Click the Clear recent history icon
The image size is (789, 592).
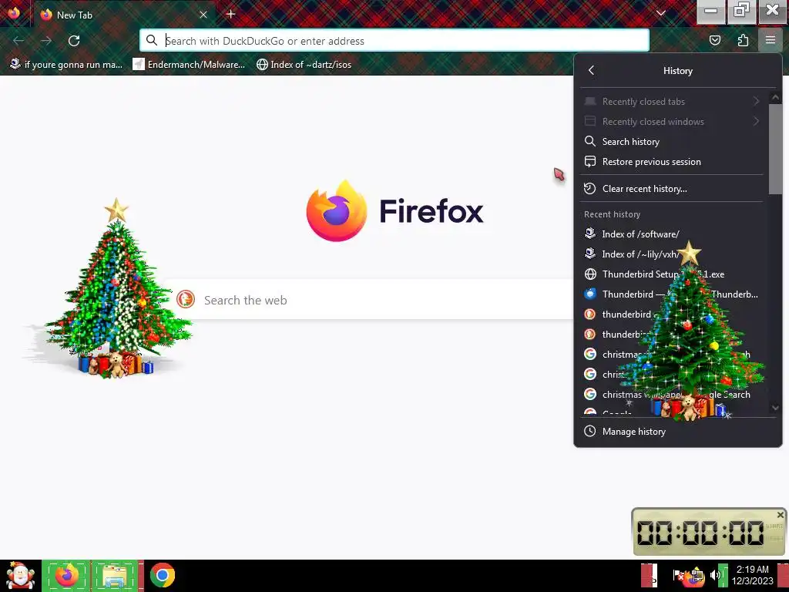click(x=589, y=189)
